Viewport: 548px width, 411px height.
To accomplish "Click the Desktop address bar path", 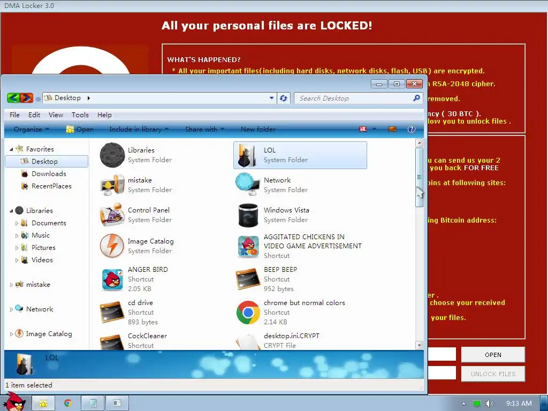I will pyautogui.click(x=67, y=98).
